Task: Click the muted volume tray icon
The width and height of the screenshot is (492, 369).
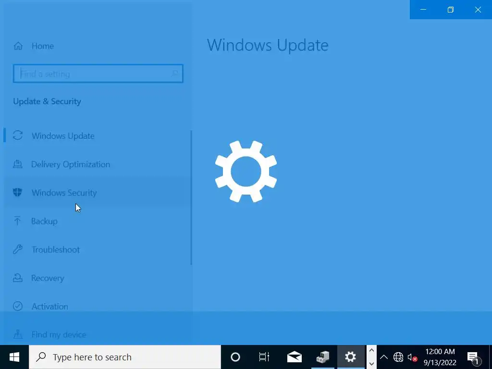Action: click(412, 357)
